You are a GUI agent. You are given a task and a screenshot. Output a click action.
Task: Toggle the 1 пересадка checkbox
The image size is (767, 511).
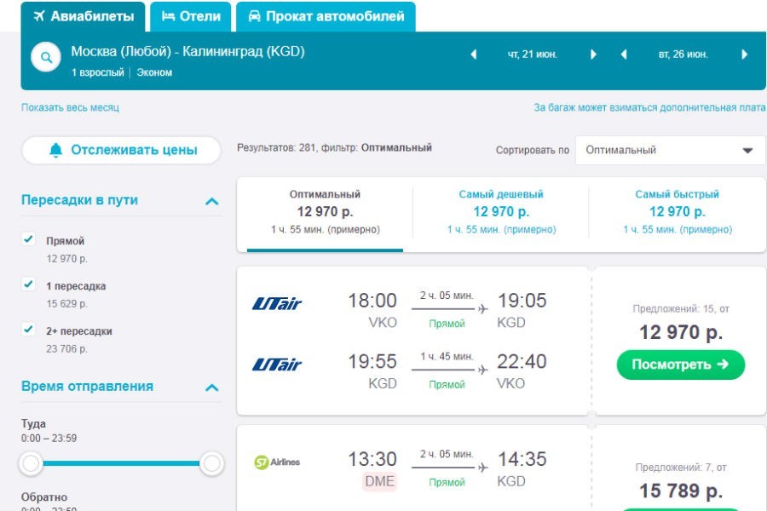pos(28,285)
